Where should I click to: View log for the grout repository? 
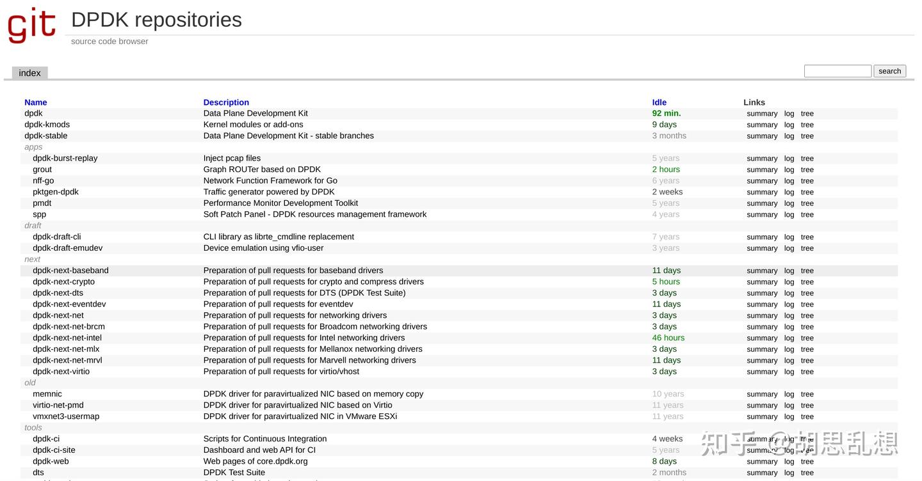coord(789,170)
